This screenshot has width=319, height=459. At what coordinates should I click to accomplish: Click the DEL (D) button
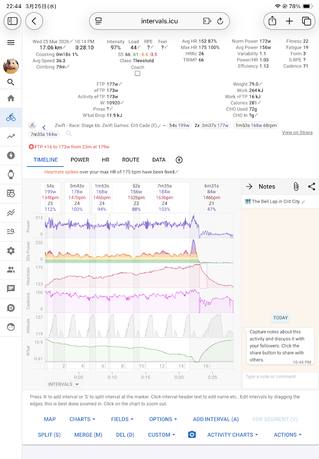coord(125,435)
